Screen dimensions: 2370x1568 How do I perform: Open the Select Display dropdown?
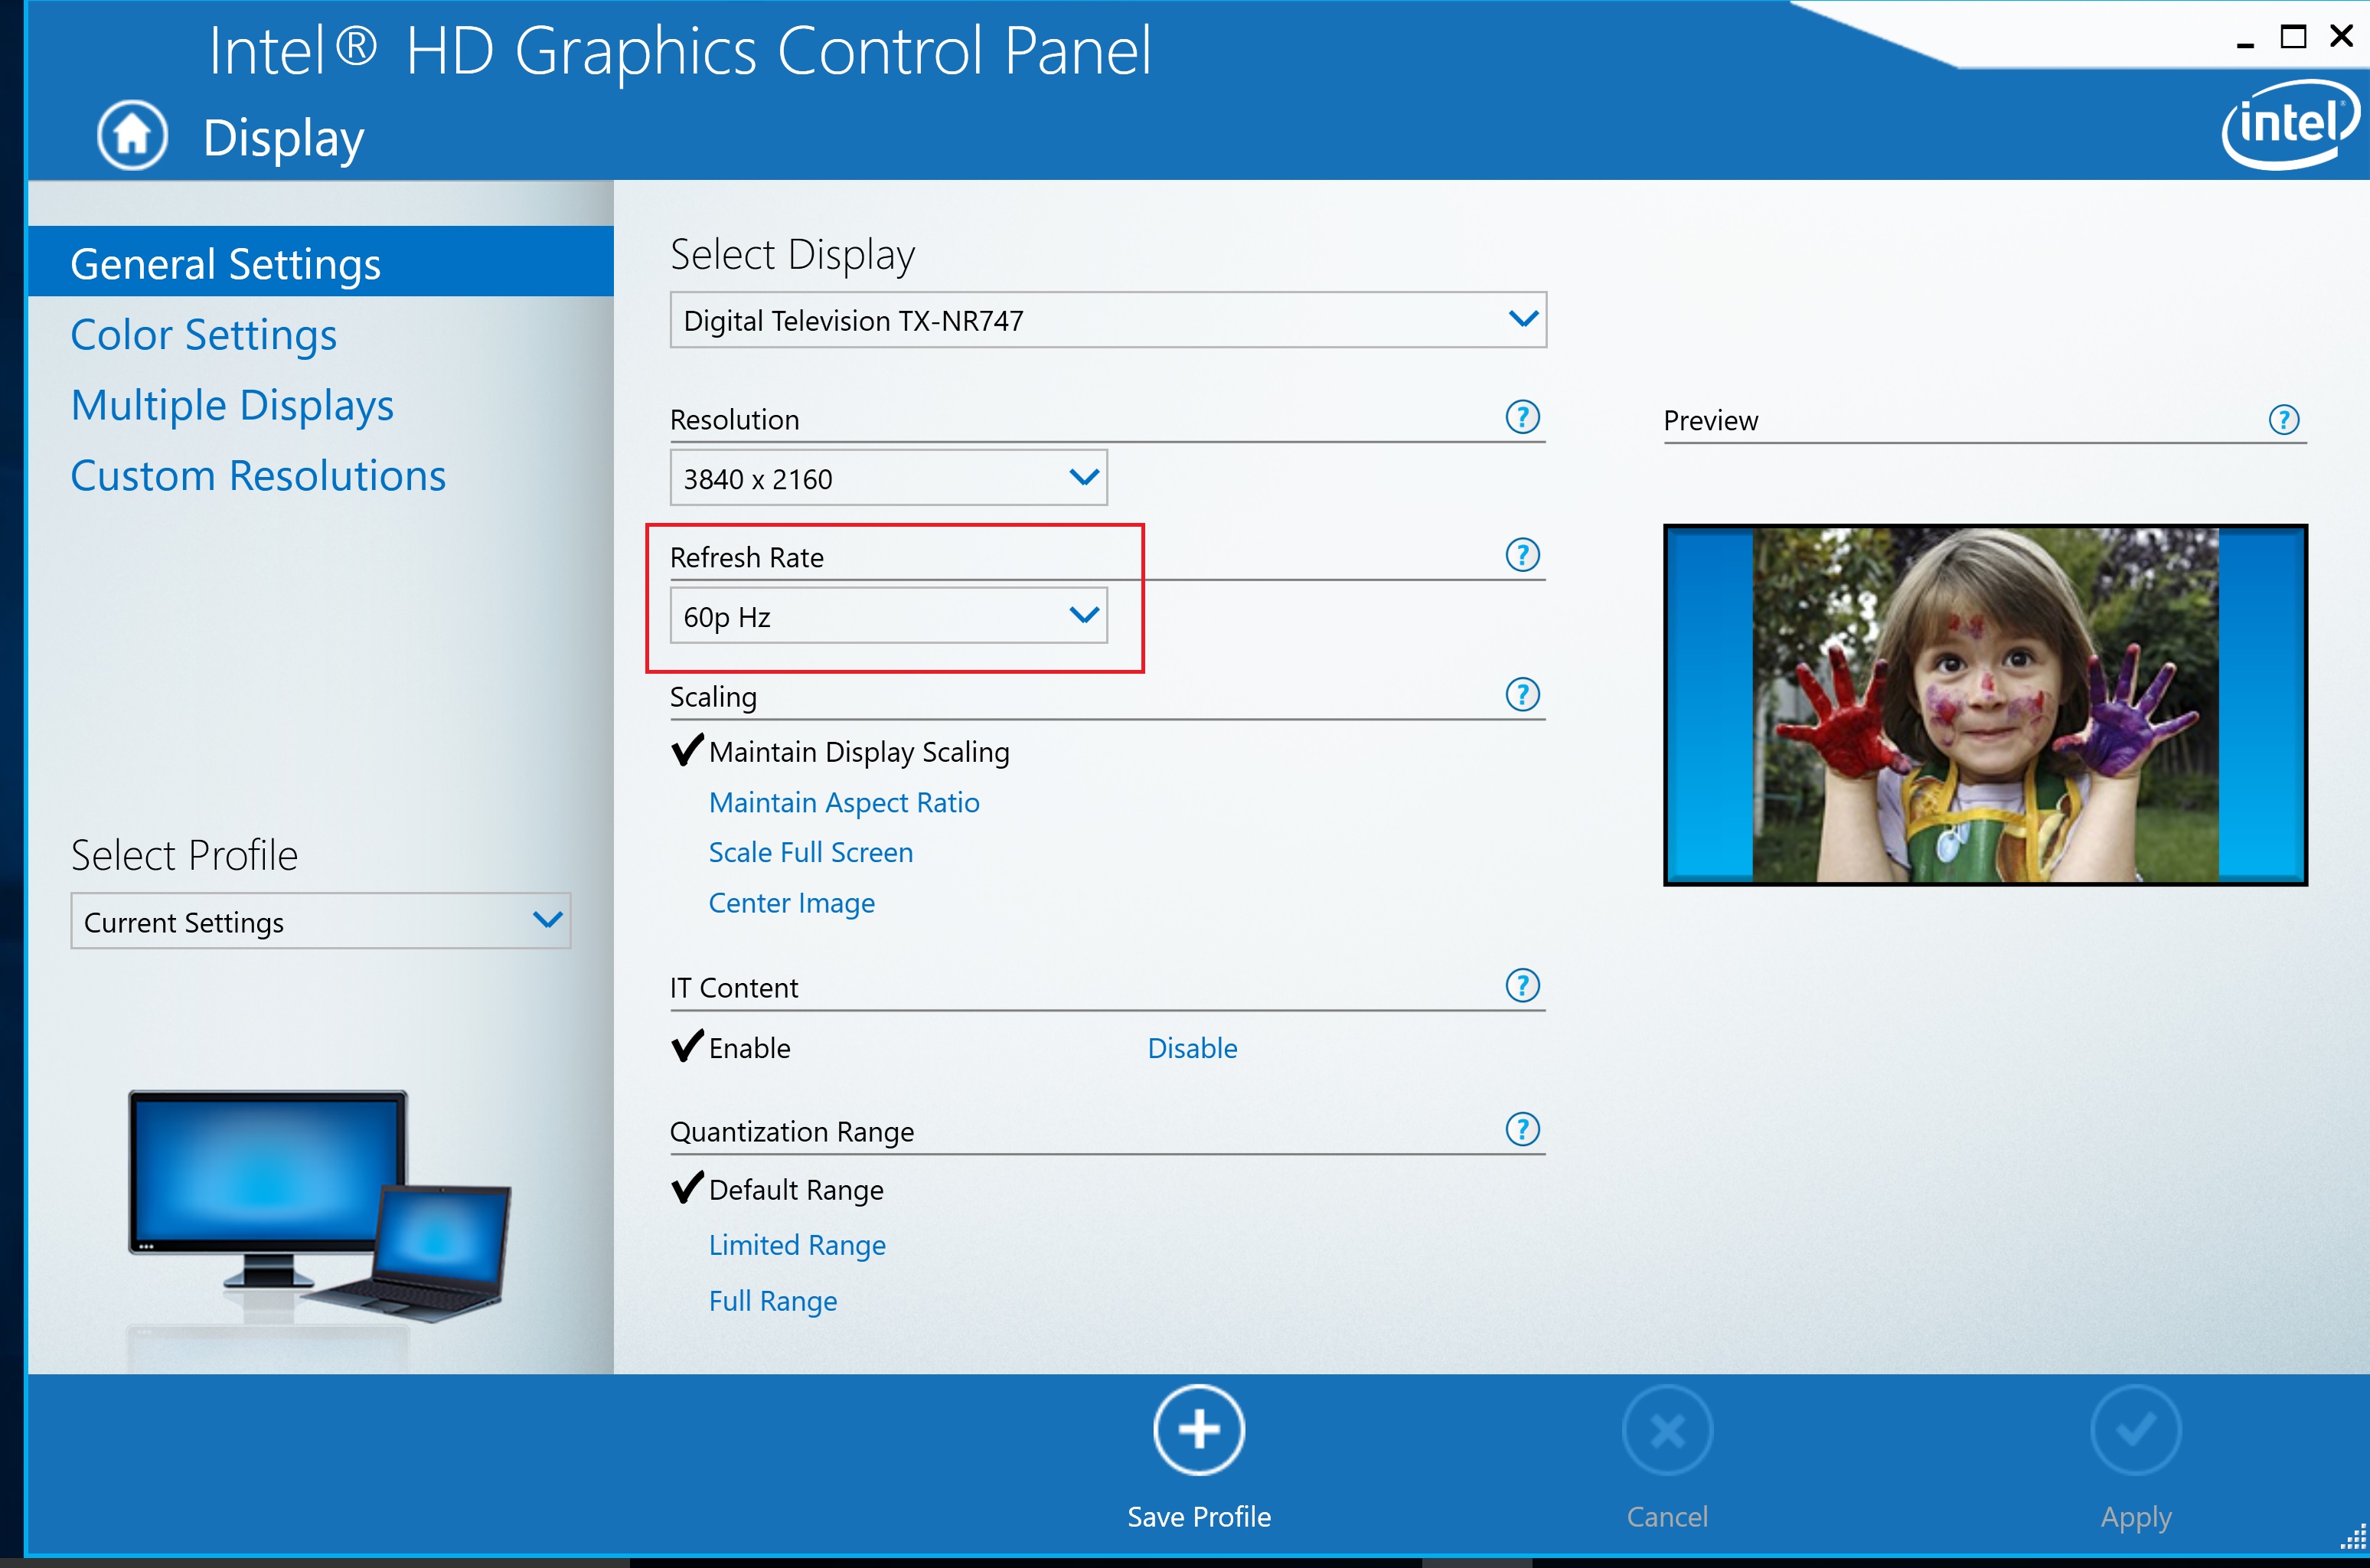click(x=1108, y=320)
